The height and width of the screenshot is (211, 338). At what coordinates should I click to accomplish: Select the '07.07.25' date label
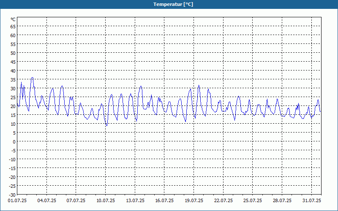pyautogui.click(x=76, y=200)
